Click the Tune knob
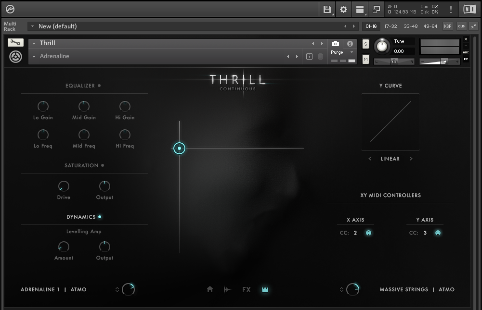 (382, 46)
